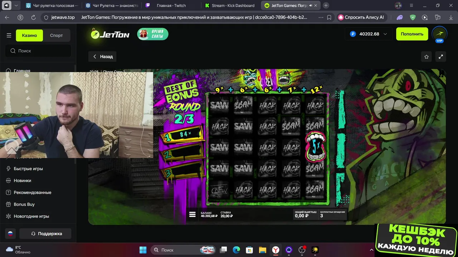458x257 pixels.
Task: Go back in browser history
Action: click(x=7, y=17)
